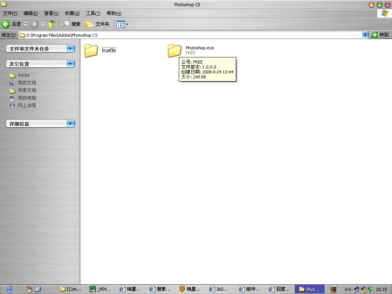
Task: Click the network arrows tray icon
Action: click(348, 289)
